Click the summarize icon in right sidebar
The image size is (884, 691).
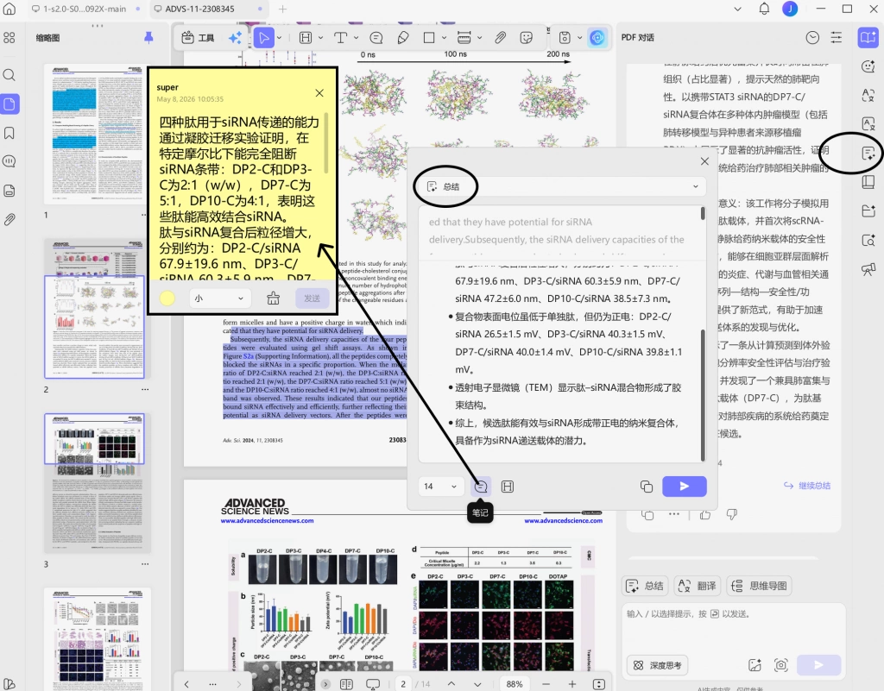(x=868, y=153)
